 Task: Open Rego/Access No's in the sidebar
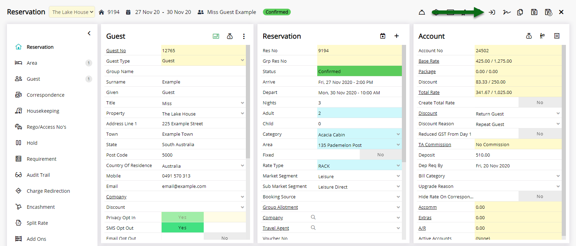point(46,127)
